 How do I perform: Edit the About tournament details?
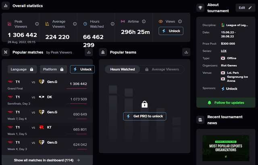(x=245, y=8)
